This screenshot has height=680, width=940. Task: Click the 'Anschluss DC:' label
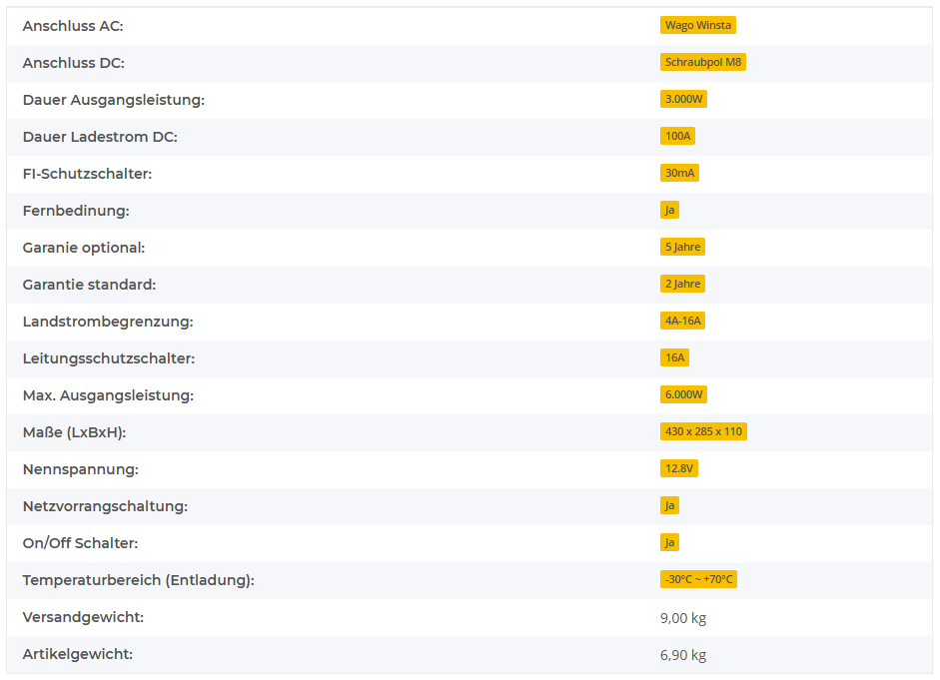(74, 63)
